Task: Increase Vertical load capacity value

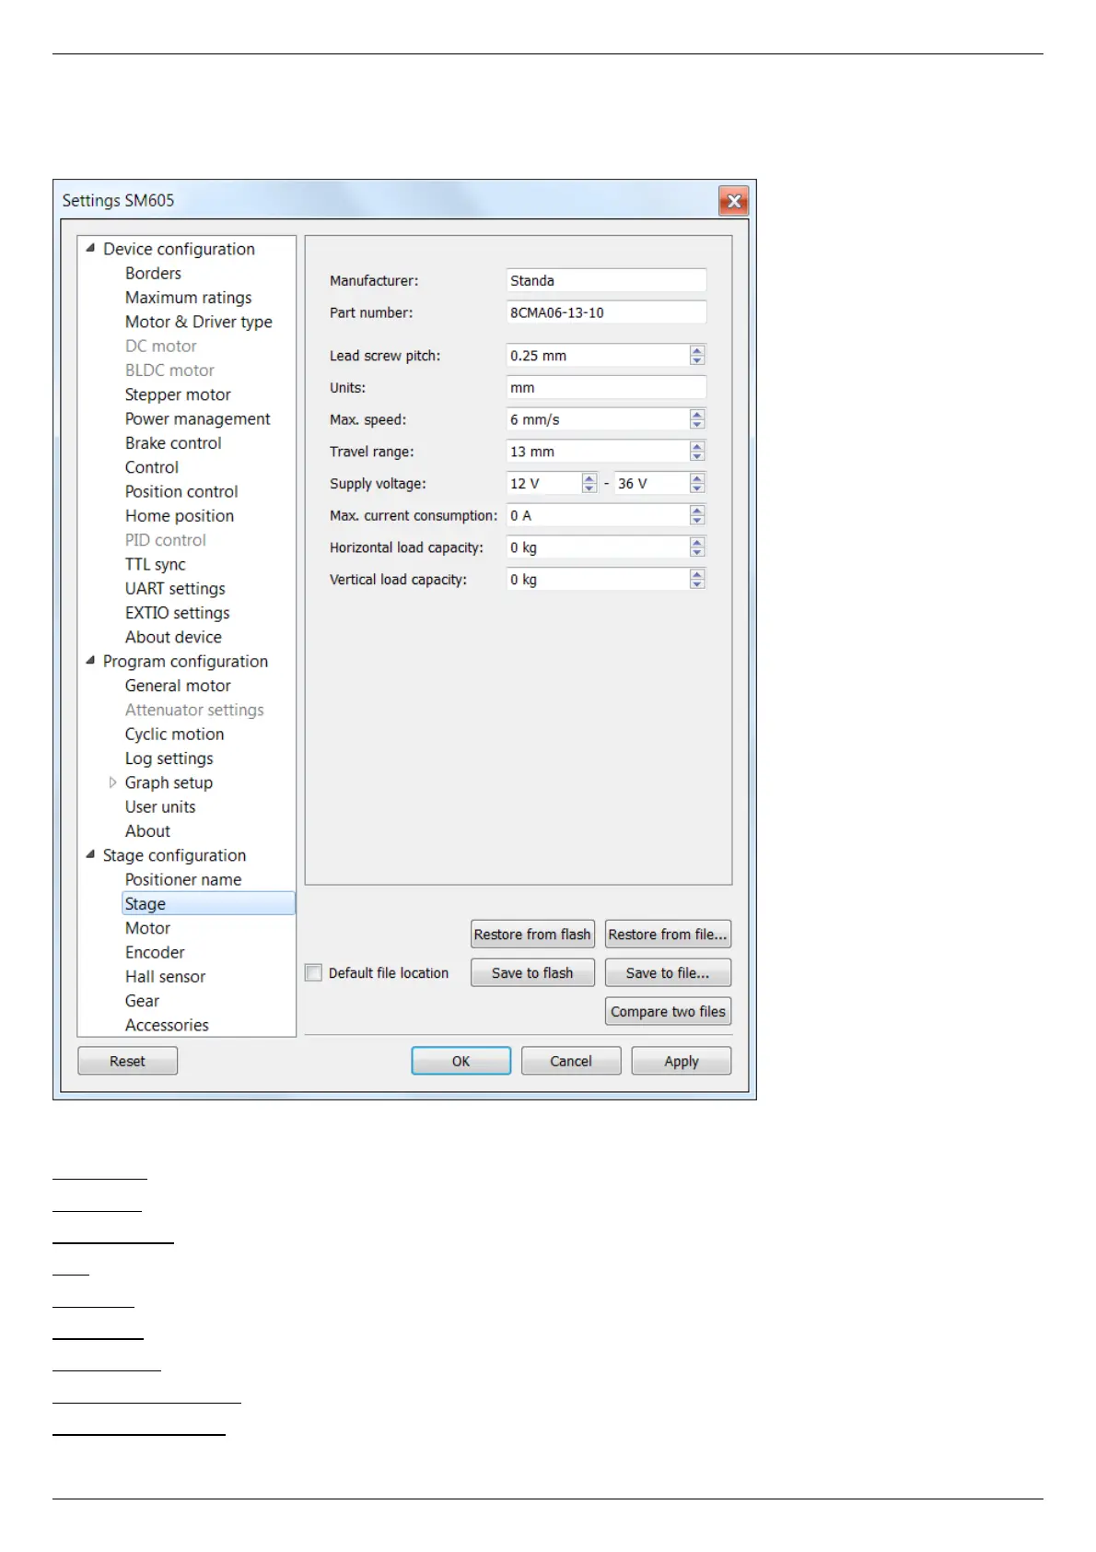Action: [697, 574]
